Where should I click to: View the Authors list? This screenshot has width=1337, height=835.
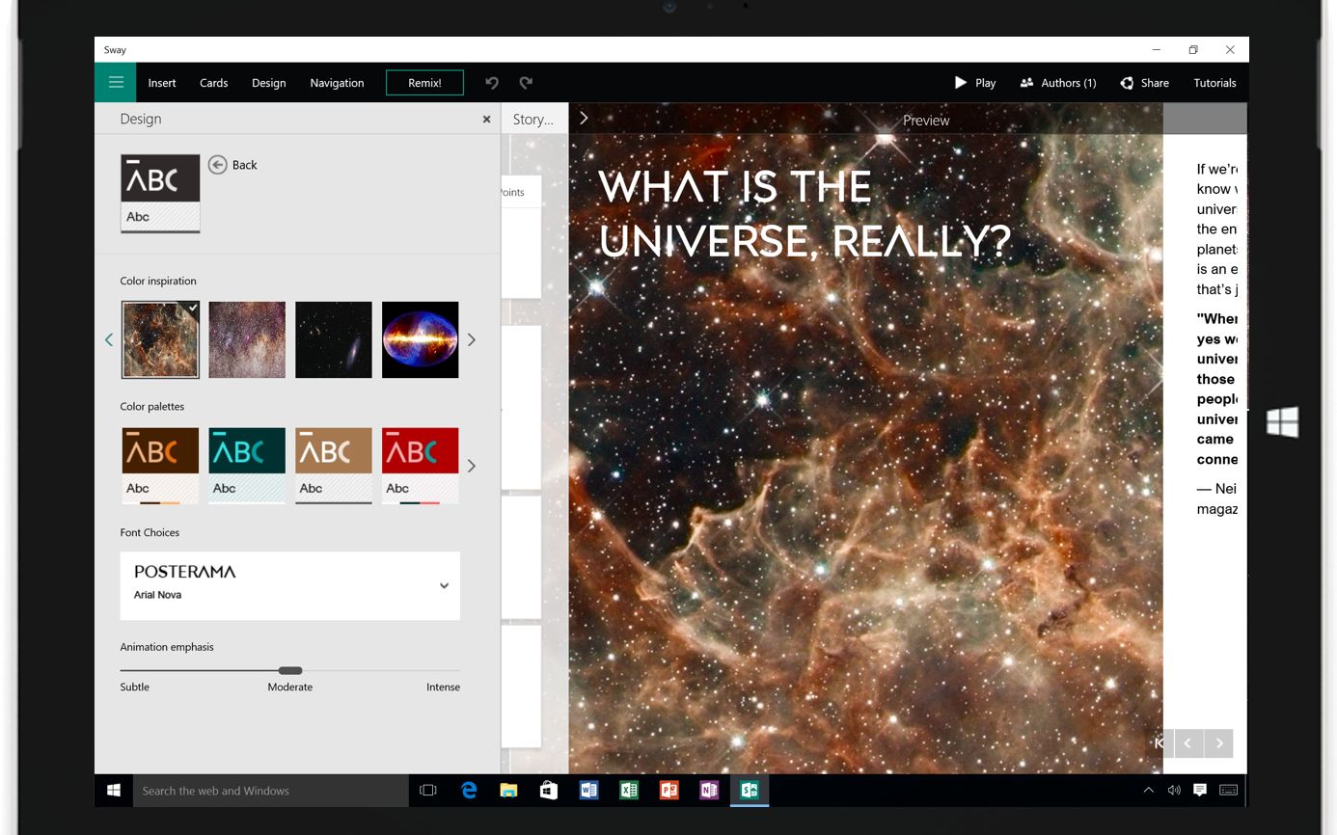pos(1058,83)
